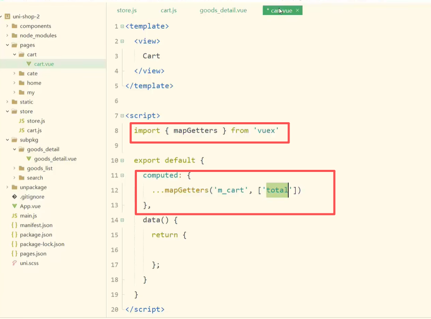
Task: Click the node_modules folder icon
Action: point(15,35)
